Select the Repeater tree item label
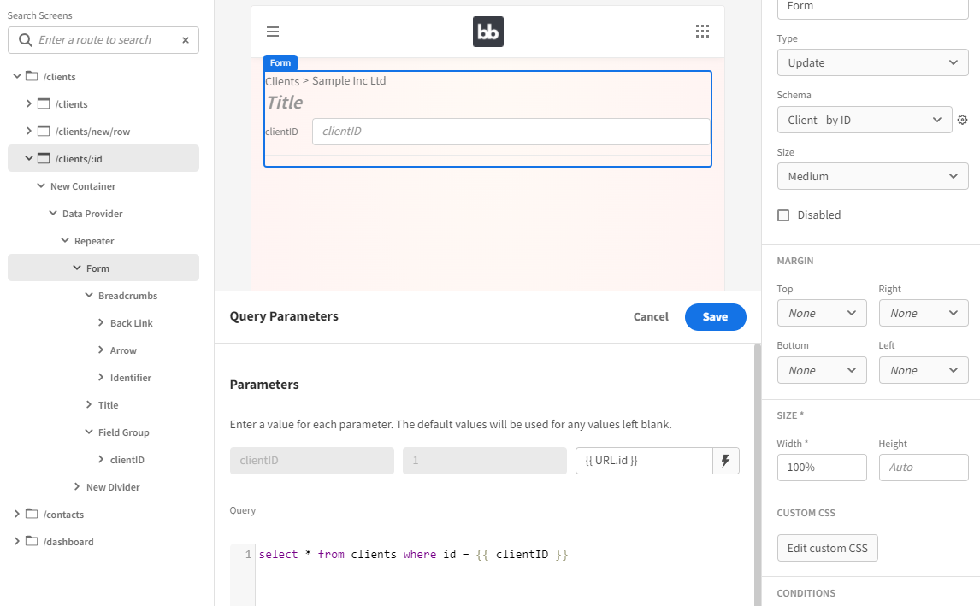Screen dimensions: 980x606 (94, 241)
